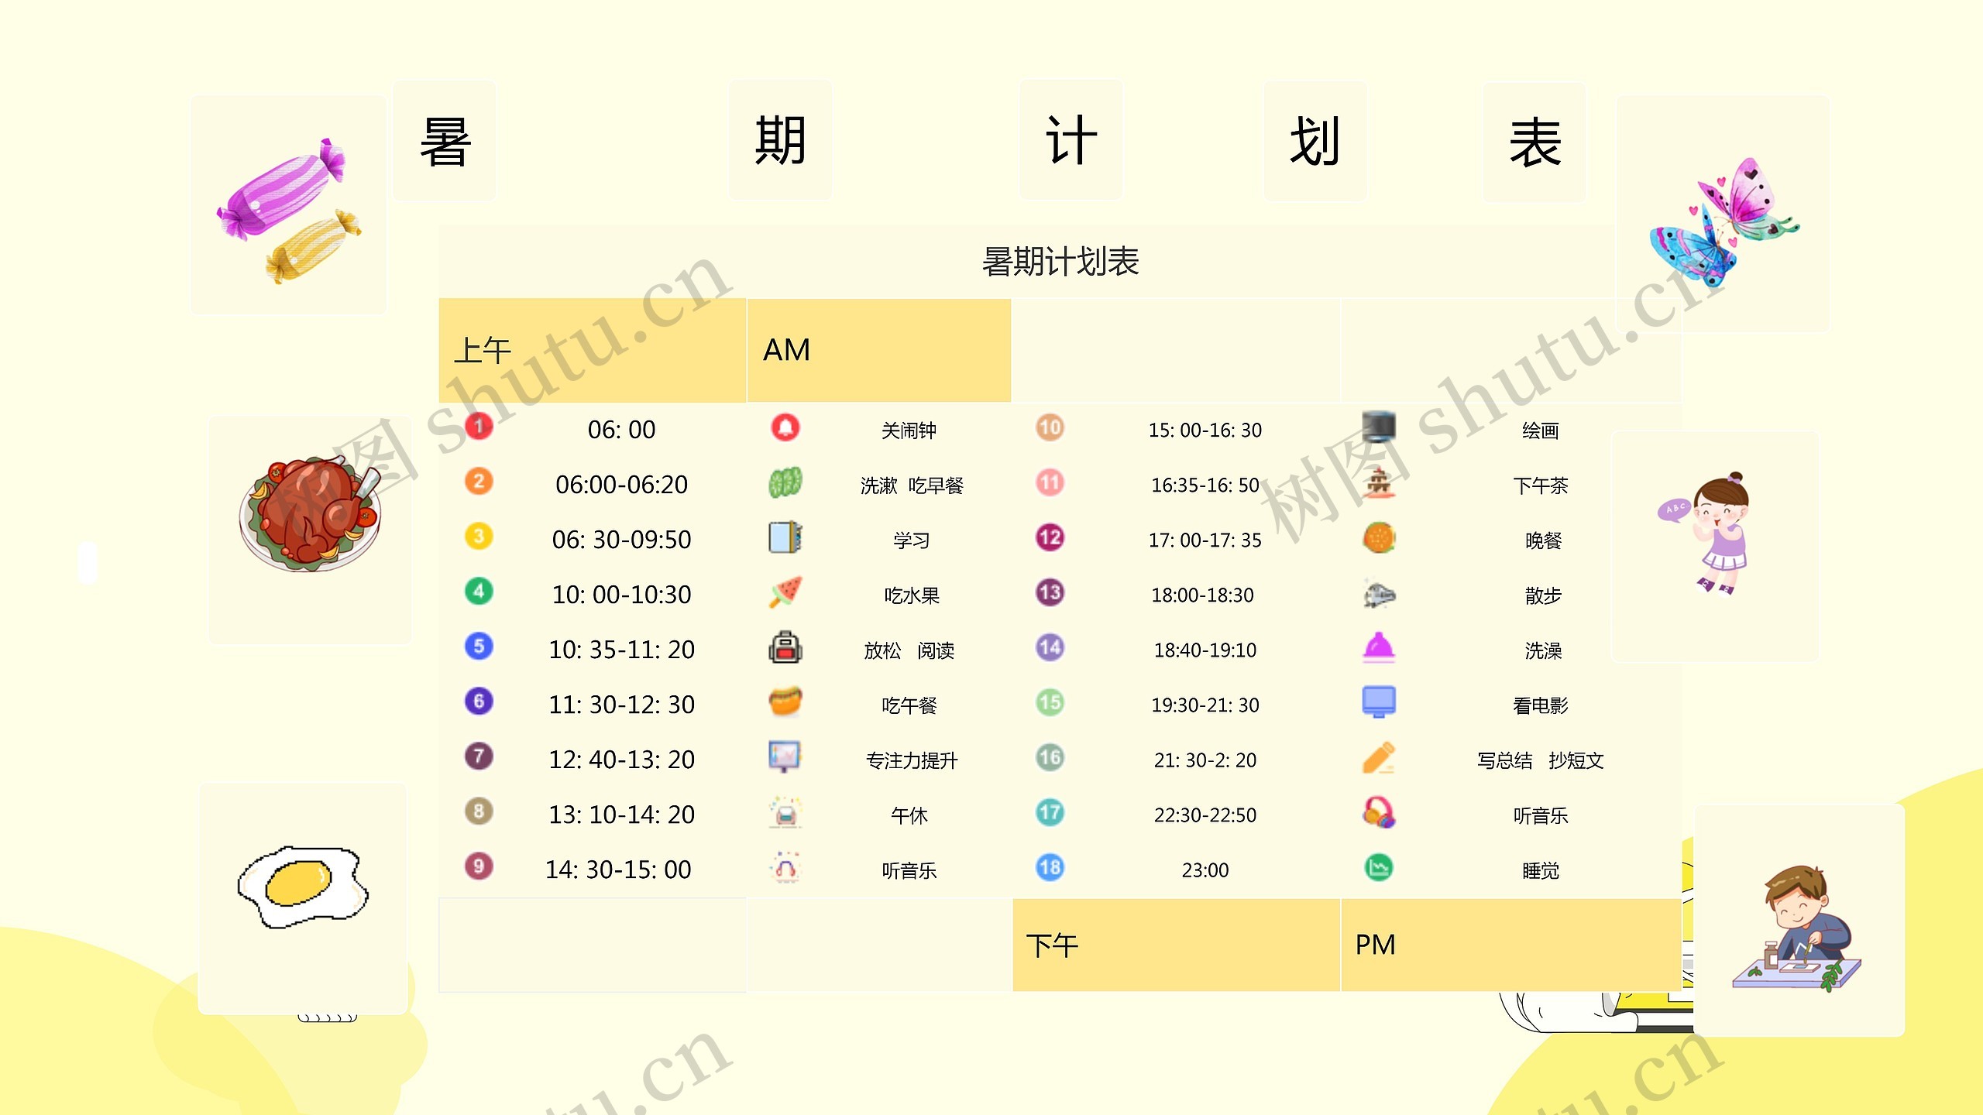This screenshot has height=1115, width=1983.
Task: Select the notebook icon beside 学习
Action: point(785,537)
